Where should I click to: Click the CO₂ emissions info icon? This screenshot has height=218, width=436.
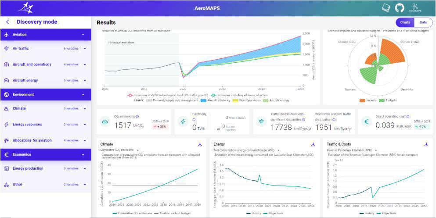(137, 117)
